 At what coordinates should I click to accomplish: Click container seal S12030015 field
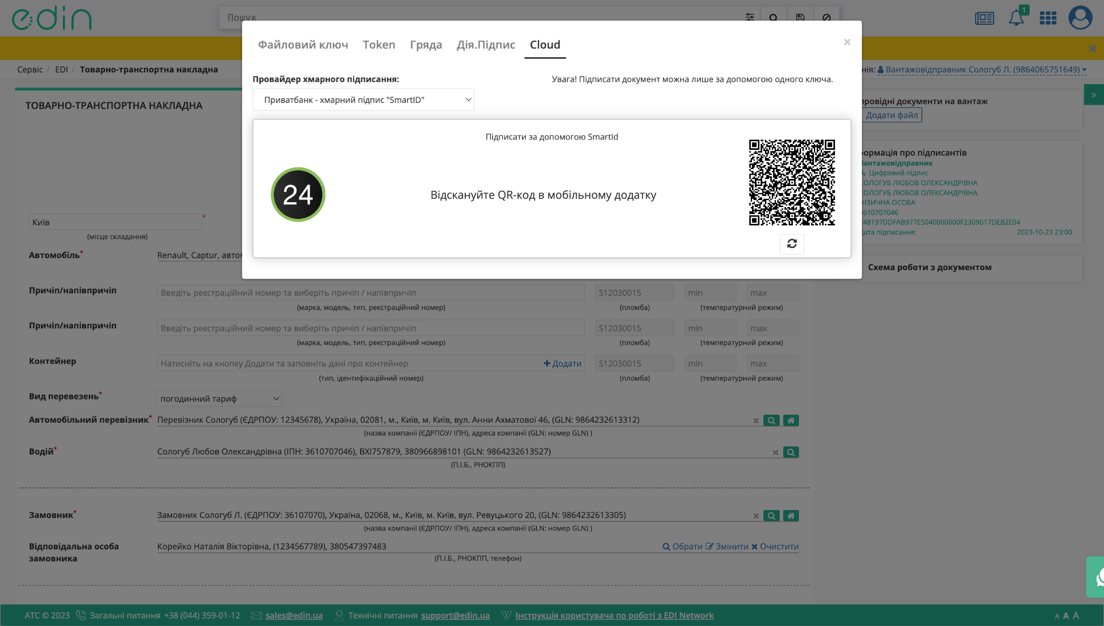coord(634,363)
